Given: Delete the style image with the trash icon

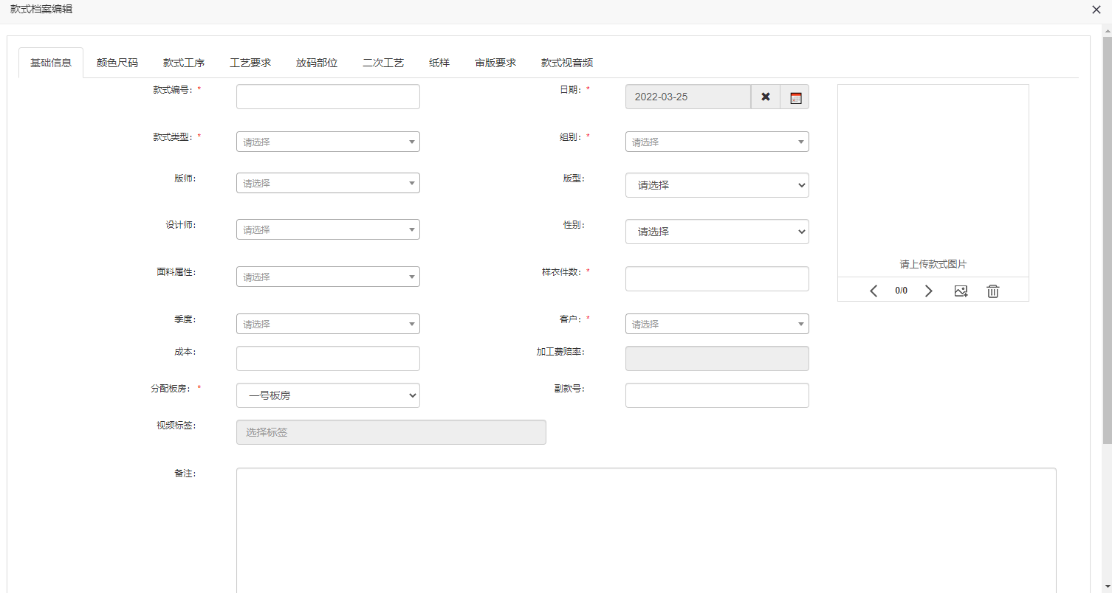Looking at the screenshot, I should [992, 291].
